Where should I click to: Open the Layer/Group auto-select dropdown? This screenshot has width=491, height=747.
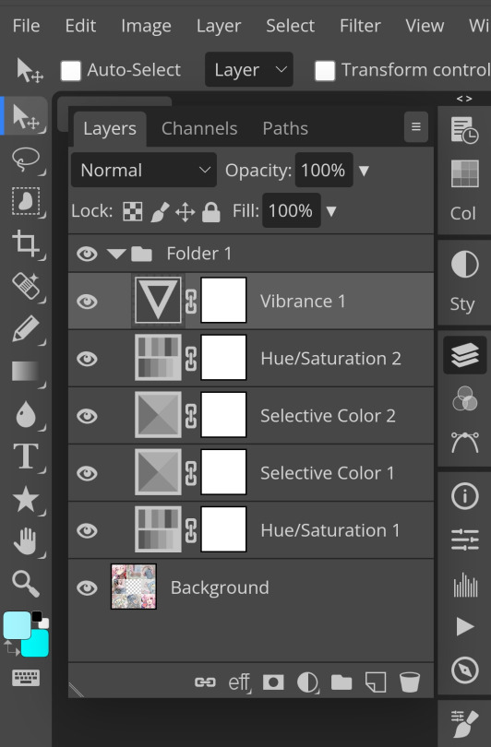(249, 69)
